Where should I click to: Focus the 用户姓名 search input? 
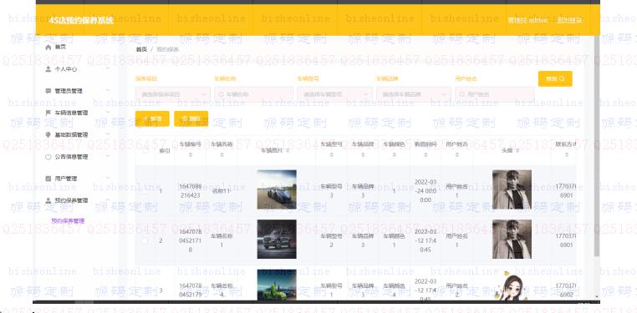point(494,94)
